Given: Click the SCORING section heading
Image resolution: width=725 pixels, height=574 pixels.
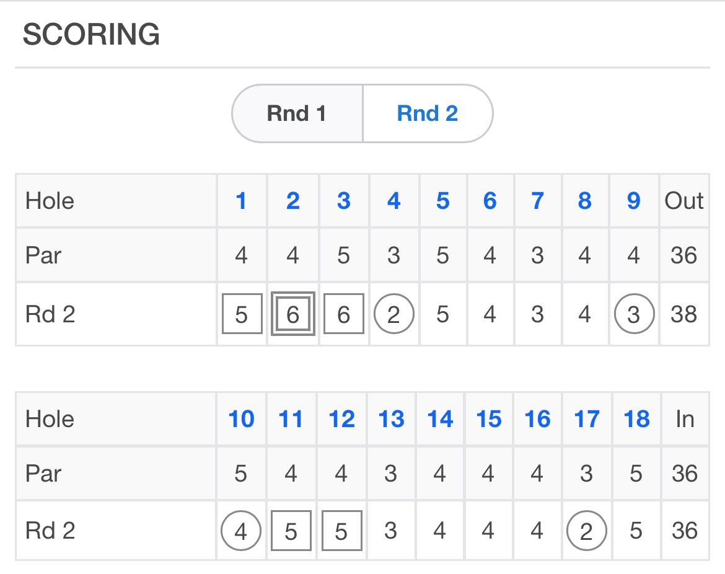Looking at the screenshot, I should tap(91, 34).
